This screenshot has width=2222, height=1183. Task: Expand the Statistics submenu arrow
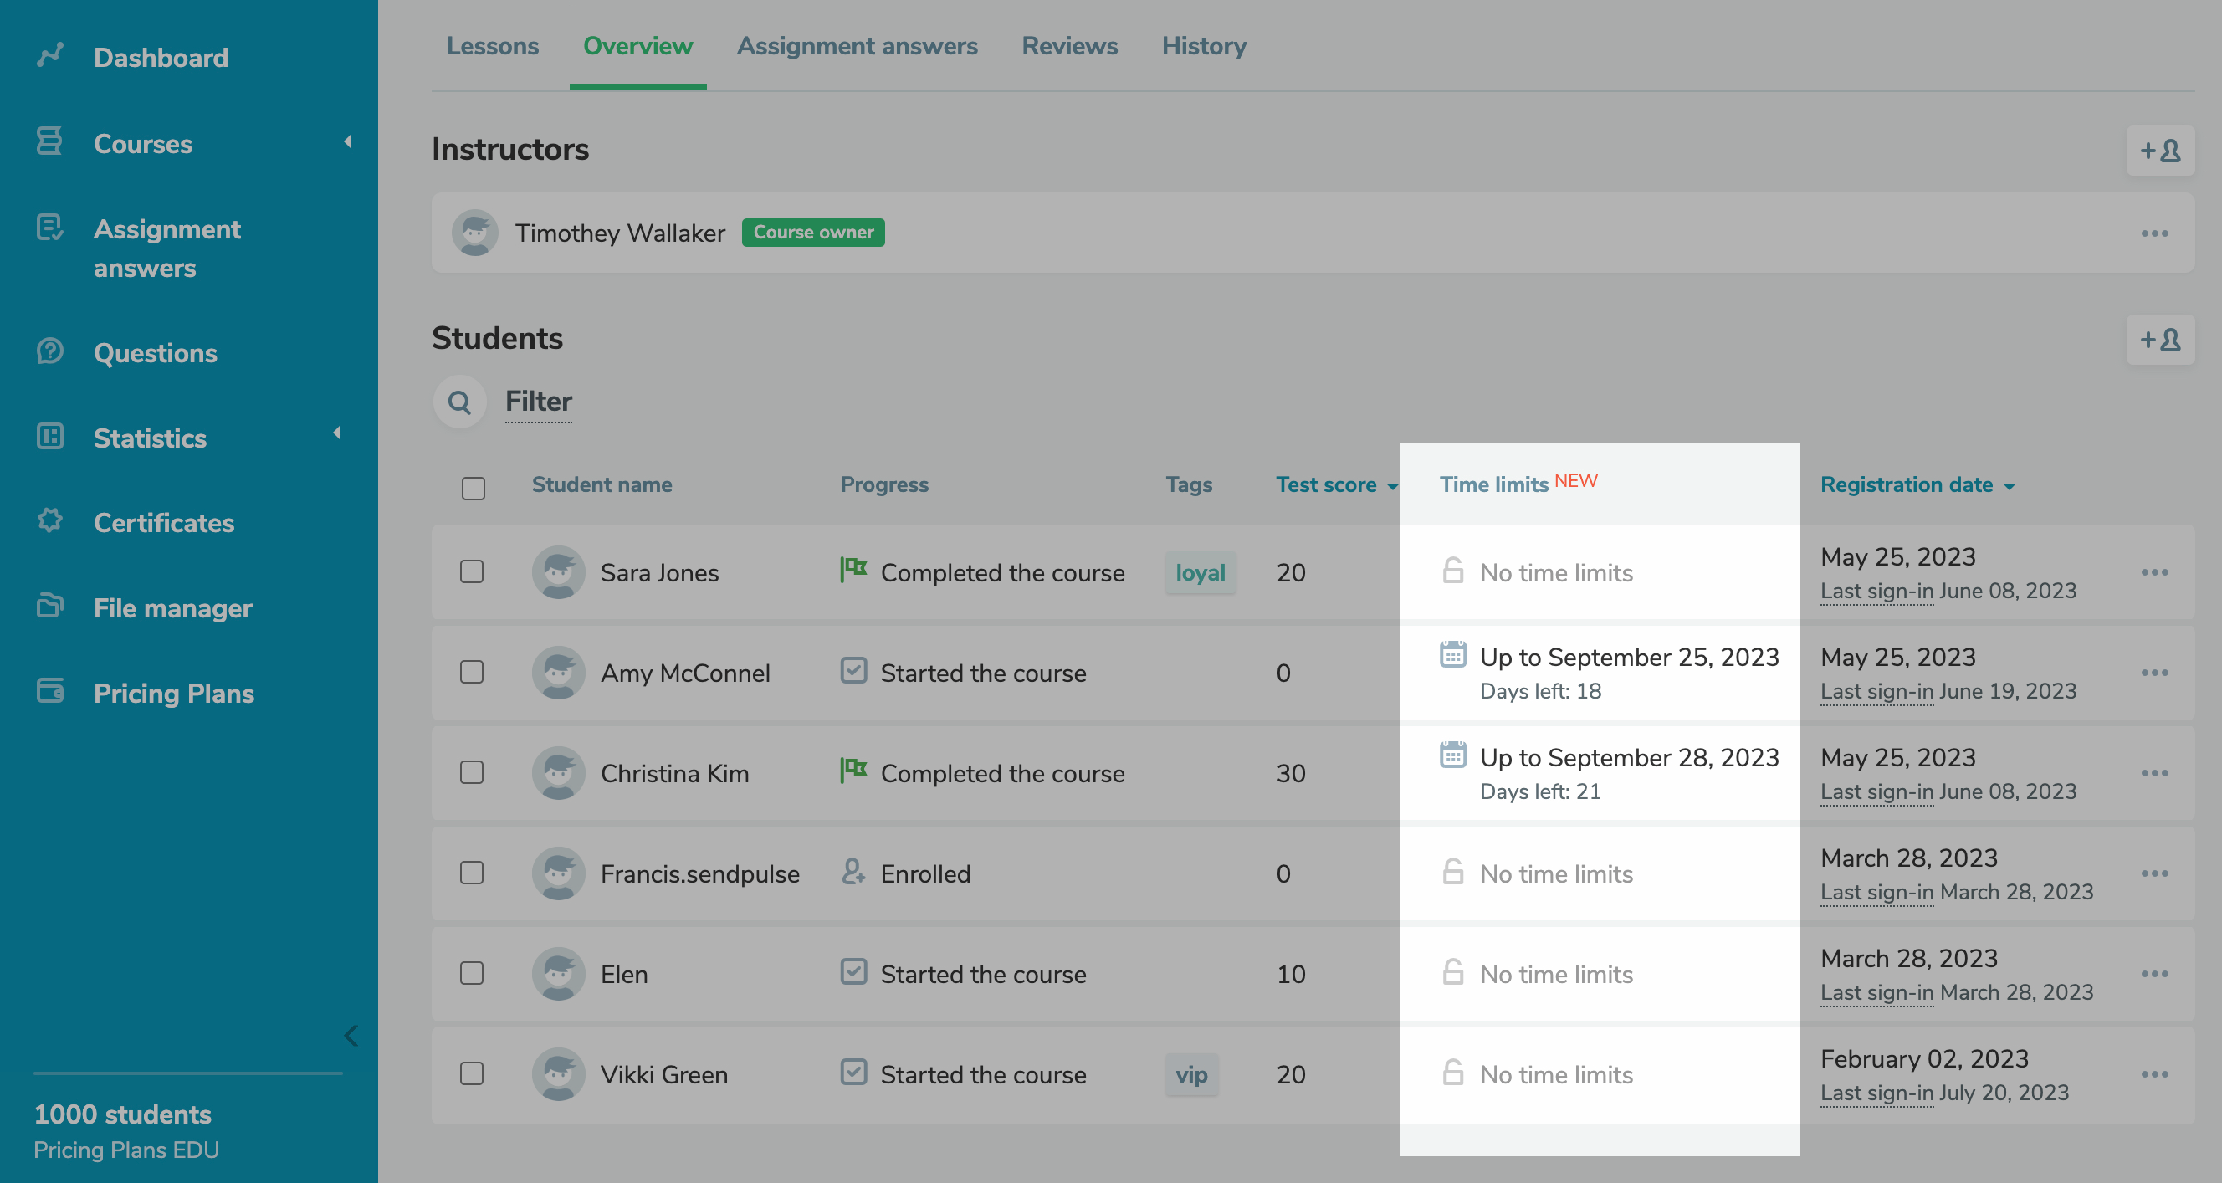(336, 433)
